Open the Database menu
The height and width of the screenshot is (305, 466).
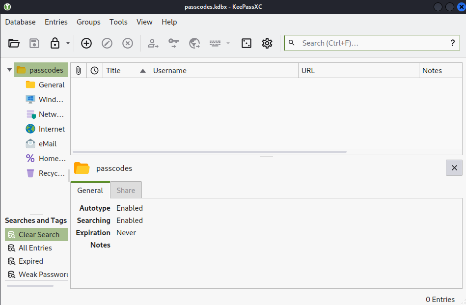tap(20, 22)
